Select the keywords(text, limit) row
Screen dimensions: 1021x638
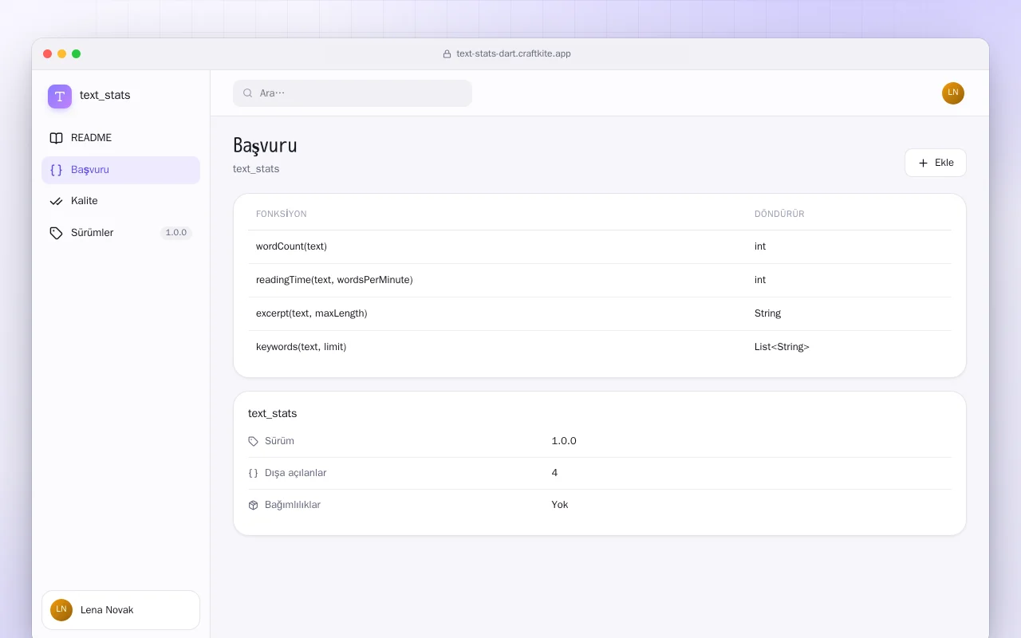click(x=600, y=347)
